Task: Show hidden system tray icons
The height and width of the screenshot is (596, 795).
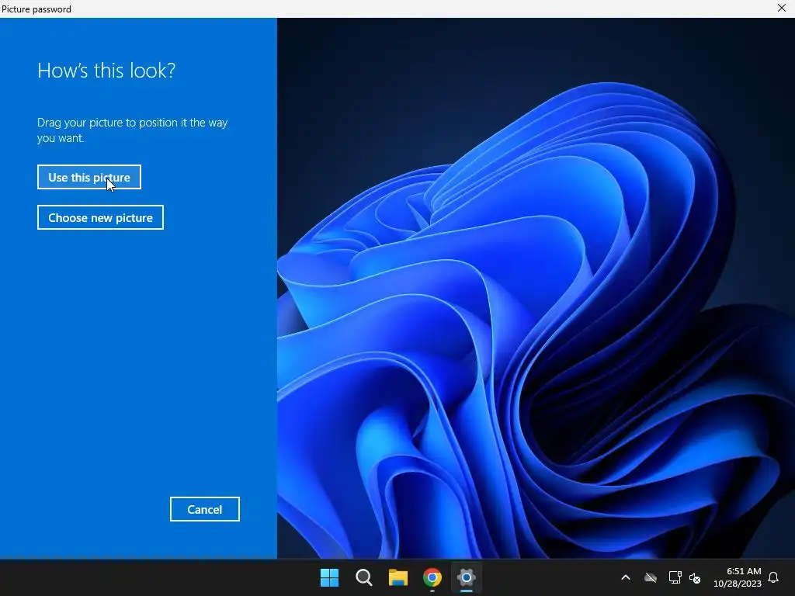Action: click(626, 577)
